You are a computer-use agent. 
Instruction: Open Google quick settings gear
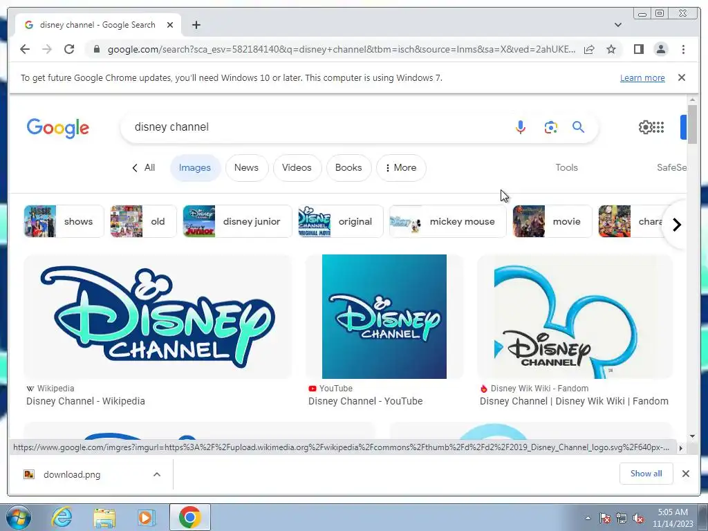click(645, 127)
